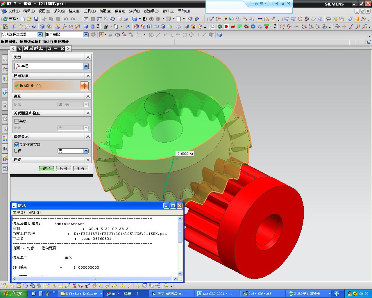Screen dimensions: 372x298
Task: Open the Windows 开始 Start menu on the taskbar
Action: tap(14, 293)
